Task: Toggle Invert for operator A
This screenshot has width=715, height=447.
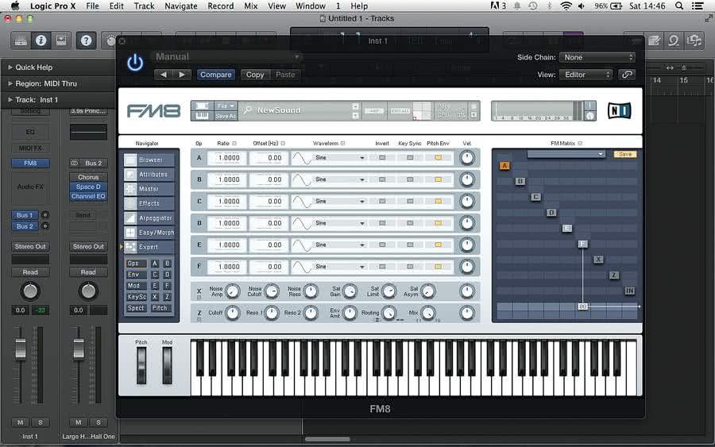Action: click(x=382, y=158)
